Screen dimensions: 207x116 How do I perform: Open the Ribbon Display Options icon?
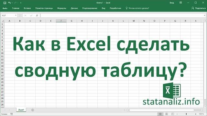(x=180, y=3)
